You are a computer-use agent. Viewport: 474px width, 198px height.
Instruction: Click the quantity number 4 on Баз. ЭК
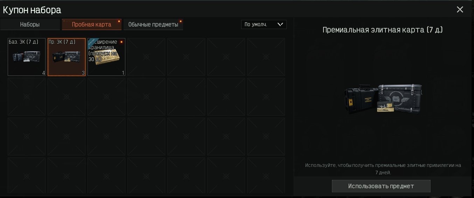[x=43, y=73]
